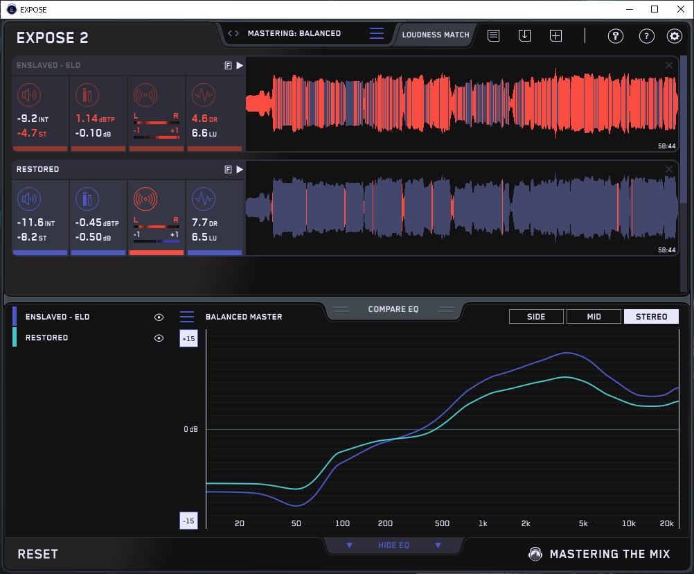Click the true peak icon for Enslaved - Eld
Screen dimensions: 694x574
[87, 95]
